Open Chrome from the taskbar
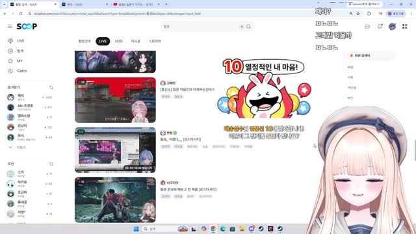This screenshot has width=416, height=234. pos(213,229)
